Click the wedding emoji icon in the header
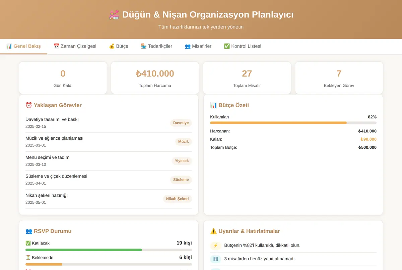Viewport: 402px width, 270px height. pyautogui.click(x=114, y=15)
